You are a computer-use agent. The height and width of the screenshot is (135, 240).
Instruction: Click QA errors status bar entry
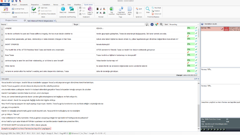click(74, 133)
